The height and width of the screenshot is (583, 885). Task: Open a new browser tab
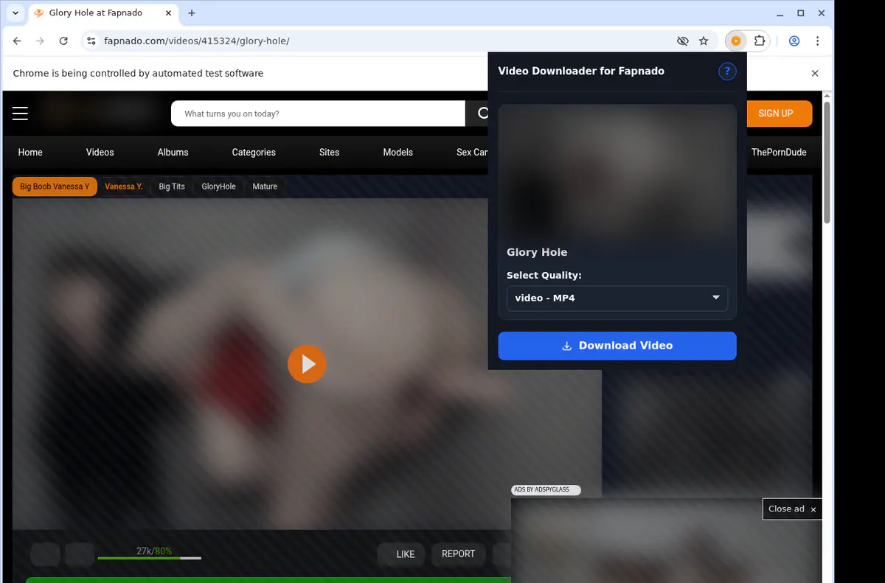coord(192,13)
